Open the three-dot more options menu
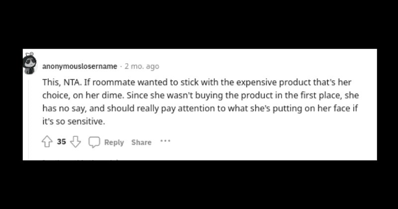Viewport: 398px width, 209px height. [165, 141]
